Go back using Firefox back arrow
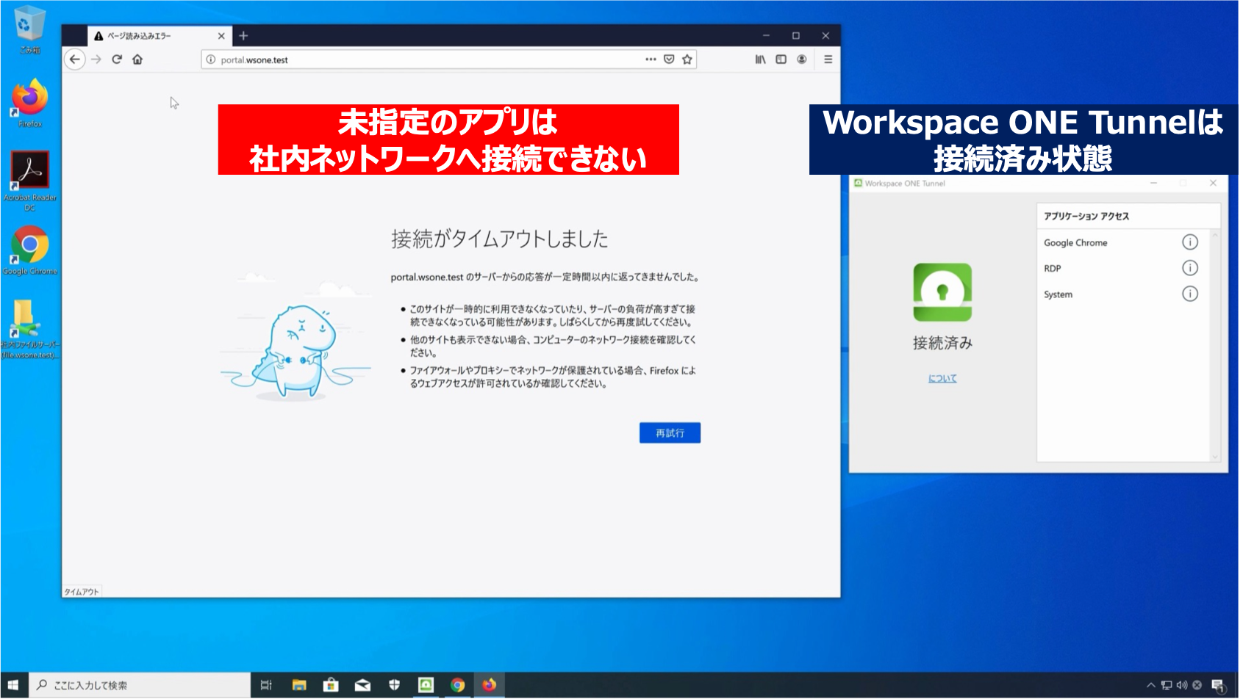The width and height of the screenshot is (1243, 699). pyautogui.click(x=75, y=59)
